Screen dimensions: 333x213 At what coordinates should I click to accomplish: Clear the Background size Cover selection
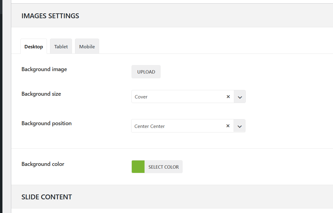(x=228, y=97)
